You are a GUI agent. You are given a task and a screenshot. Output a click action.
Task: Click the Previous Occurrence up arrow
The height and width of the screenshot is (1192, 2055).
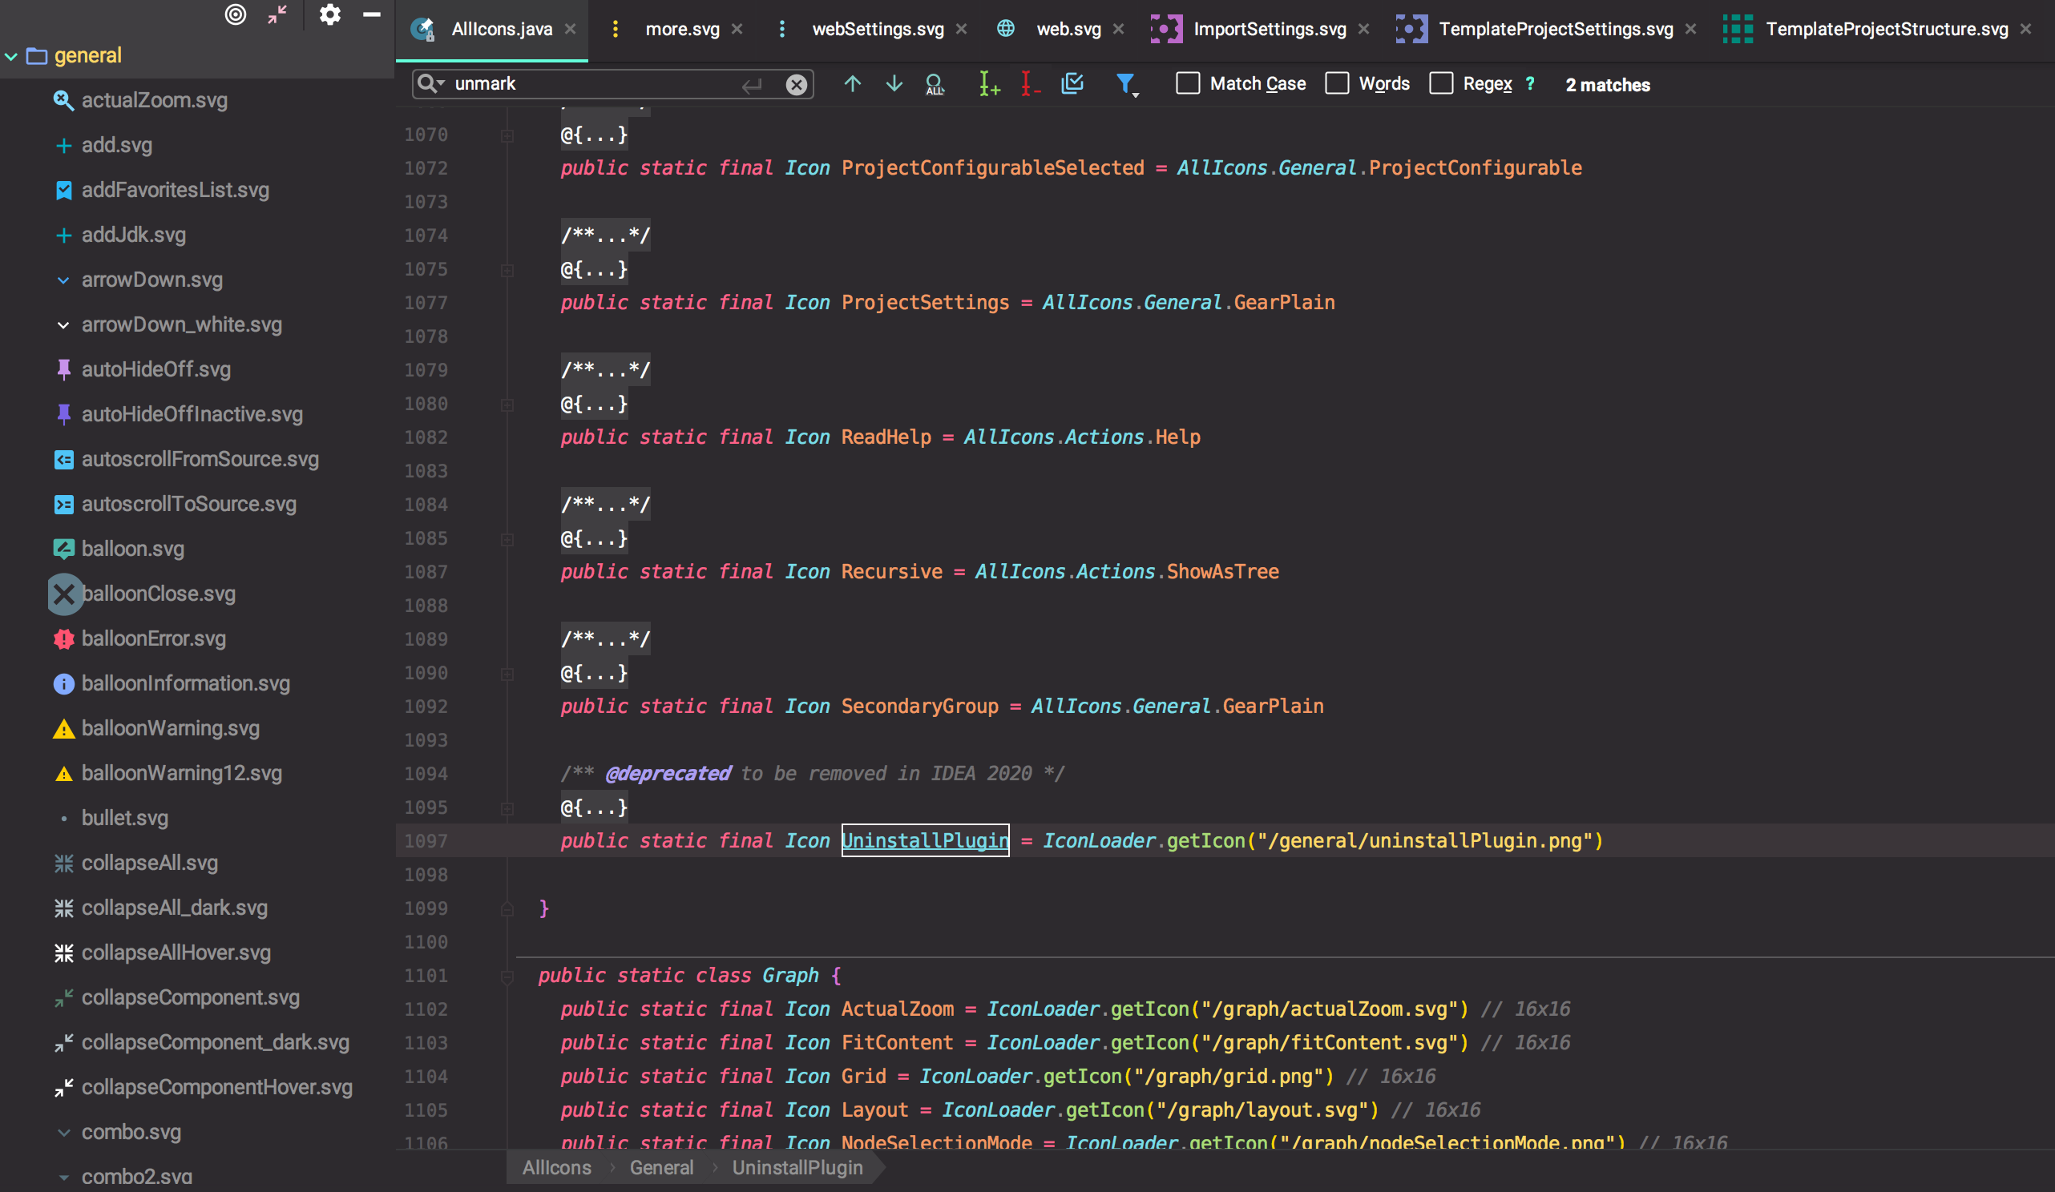pos(852,84)
